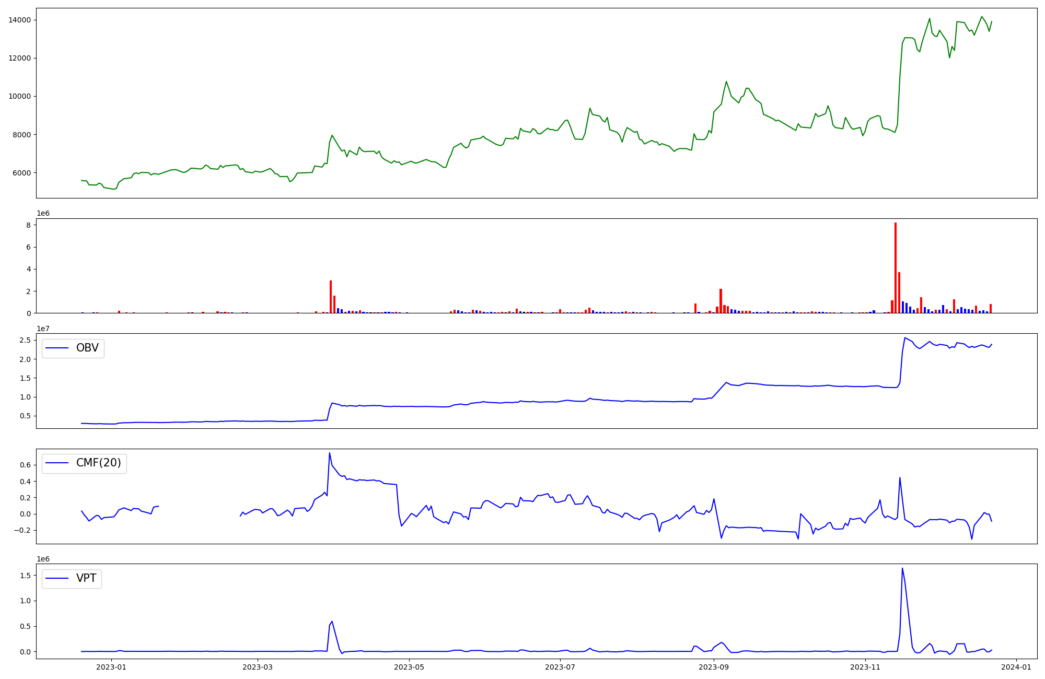
Task: Click the VPT peak in November
Action: [x=902, y=569]
